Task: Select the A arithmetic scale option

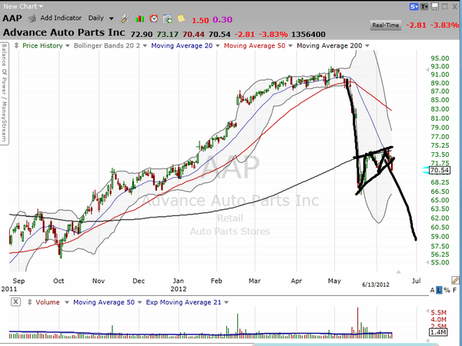Action: 432,291
